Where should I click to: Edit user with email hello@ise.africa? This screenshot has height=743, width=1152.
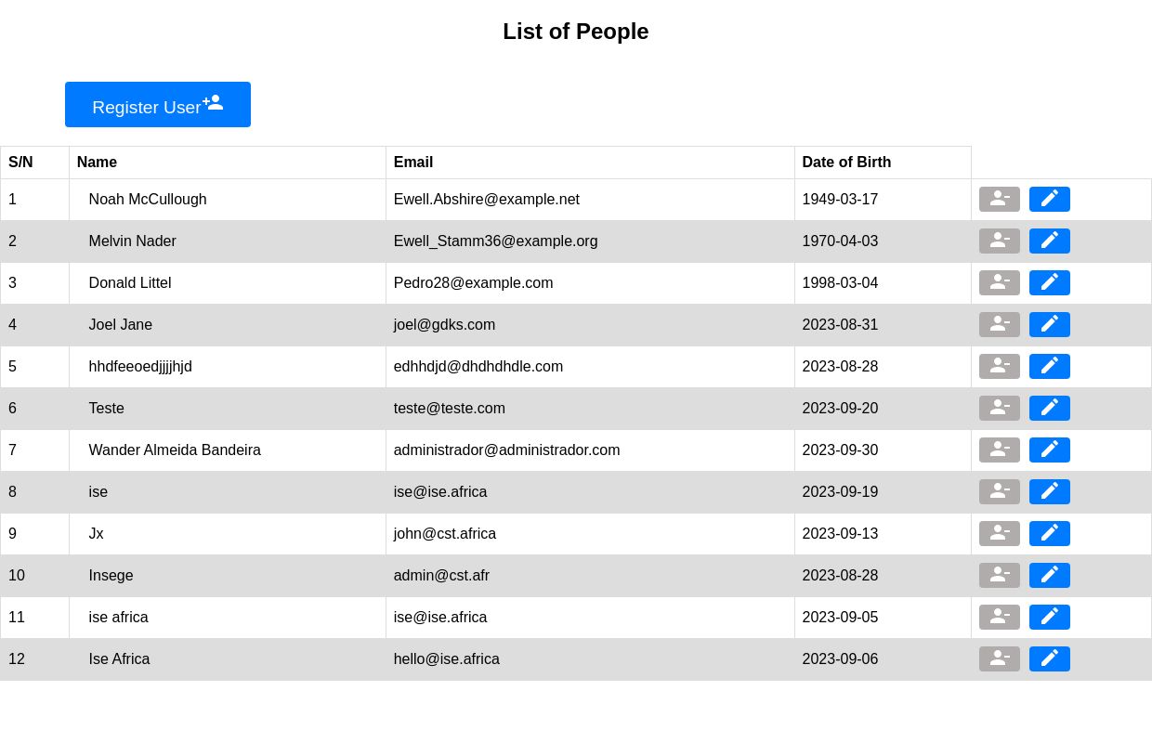click(1050, 659)
